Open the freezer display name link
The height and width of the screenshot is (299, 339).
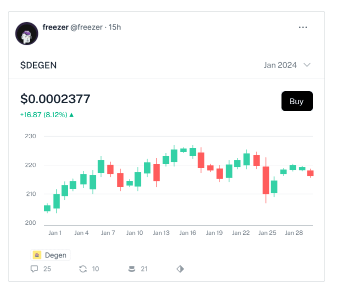click(x=55, y=27)
